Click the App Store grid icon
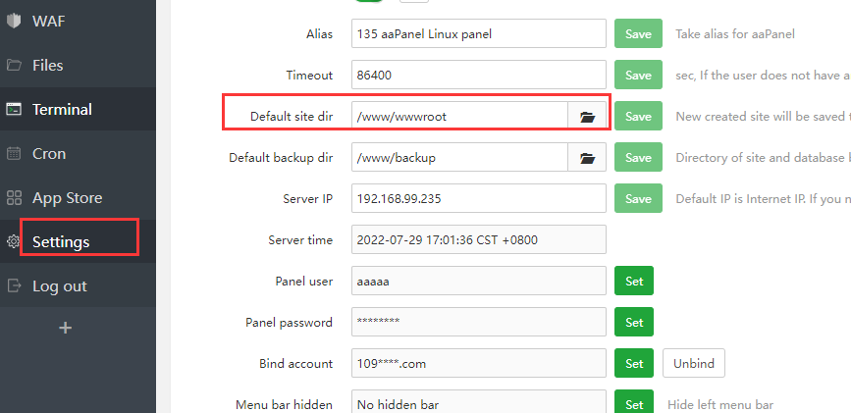 (14, 197)
